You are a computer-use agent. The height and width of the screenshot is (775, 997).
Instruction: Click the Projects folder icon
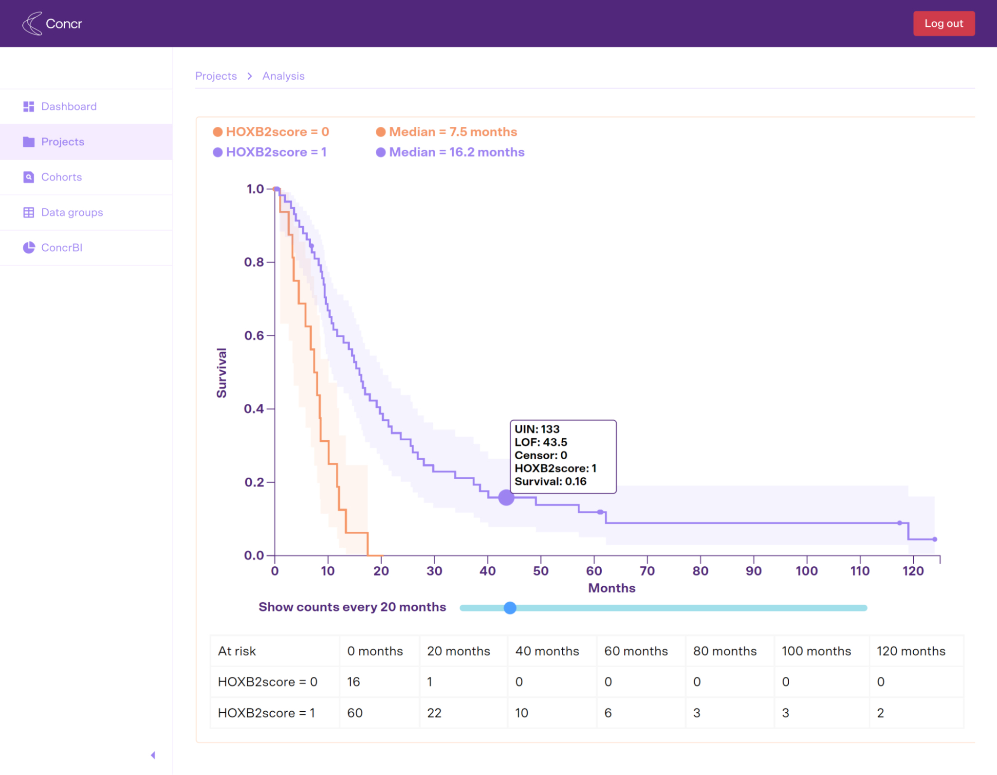click(29, 142)
